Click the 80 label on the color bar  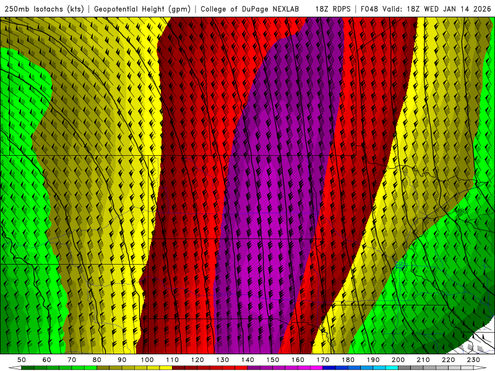[x=97, y=360]
